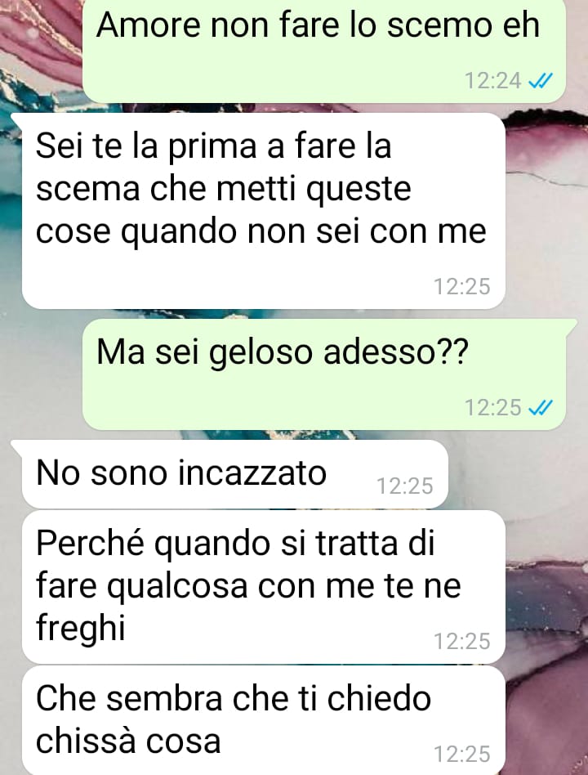Tap the 'Perché quando si tratta di' message

[264, 587]
